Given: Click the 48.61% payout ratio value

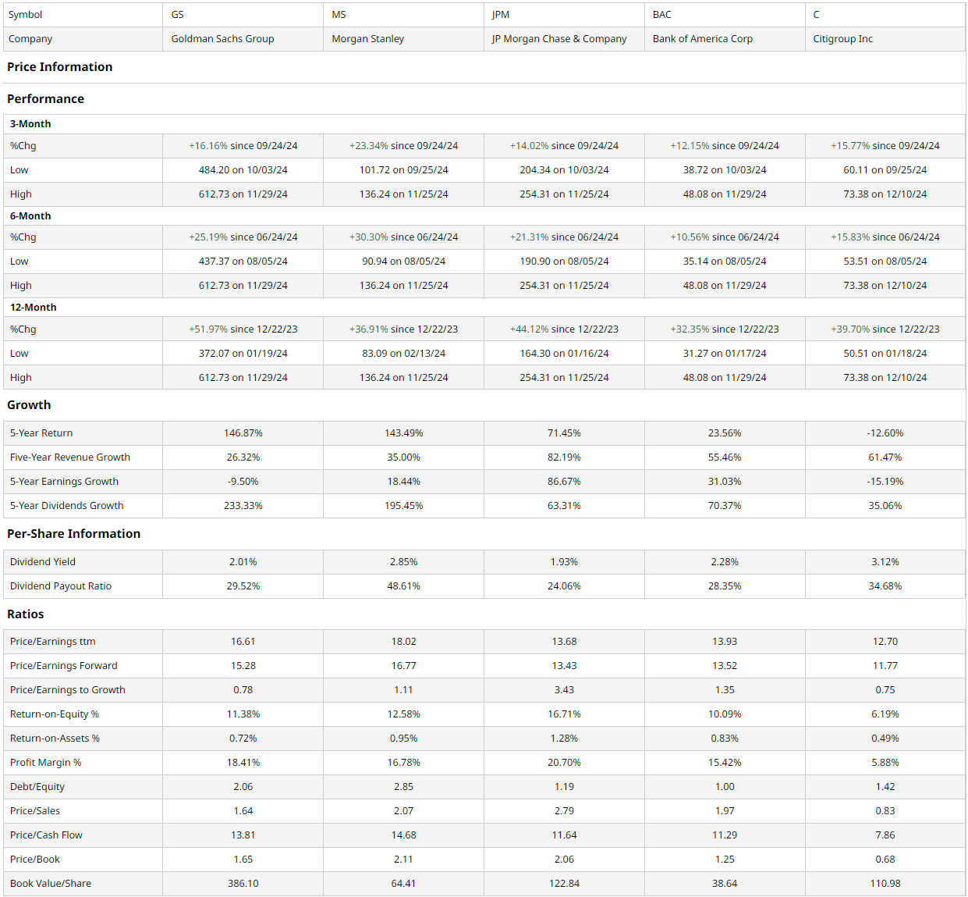Looking at the screenshot, I should click(x=404, y=586).
